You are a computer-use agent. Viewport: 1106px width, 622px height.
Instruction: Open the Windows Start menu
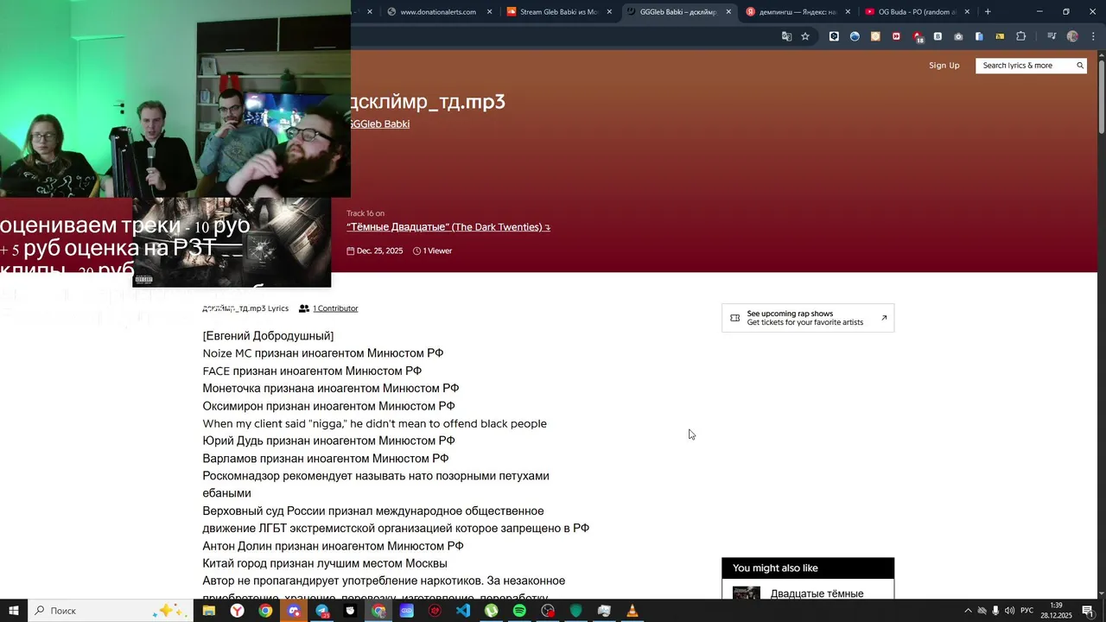click(x=14, y=611)
